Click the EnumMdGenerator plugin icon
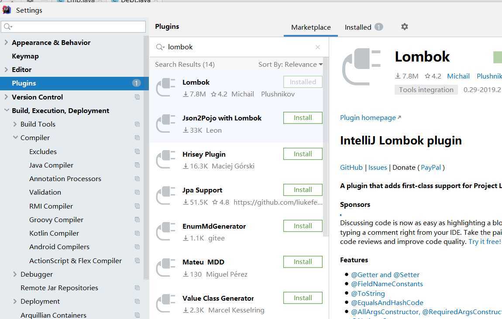The width and height of the screenshot is (502, 319). point(165,232)
